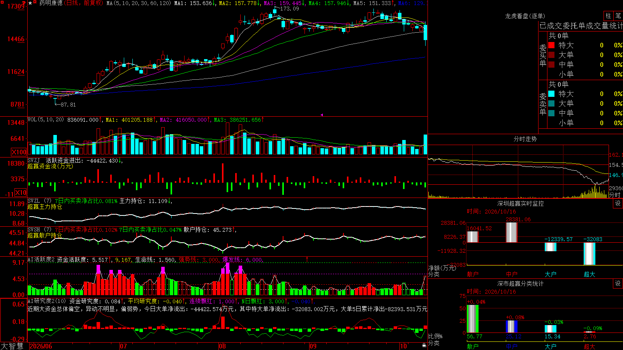Click the 中户 28381.06 bar in 深圳超赢实时监控
623x350 pixels.
511,233
